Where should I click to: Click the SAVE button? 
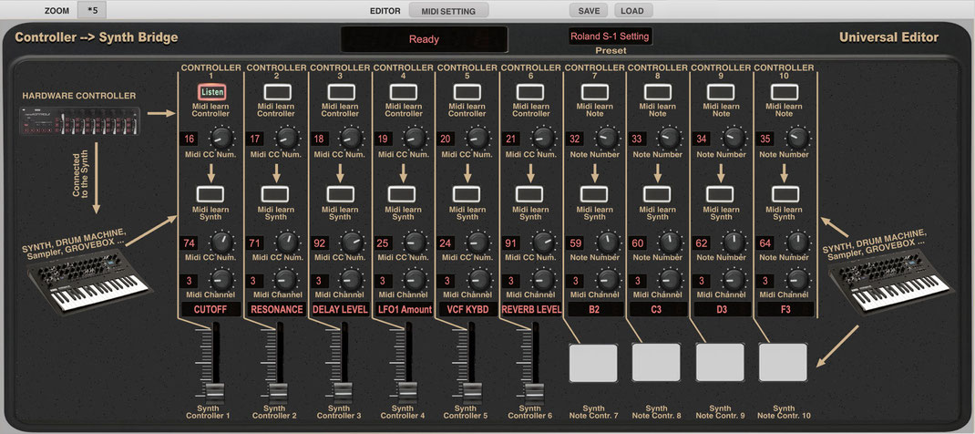click(589, 11)
